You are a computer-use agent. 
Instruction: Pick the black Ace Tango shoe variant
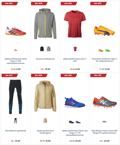point(71,122)
